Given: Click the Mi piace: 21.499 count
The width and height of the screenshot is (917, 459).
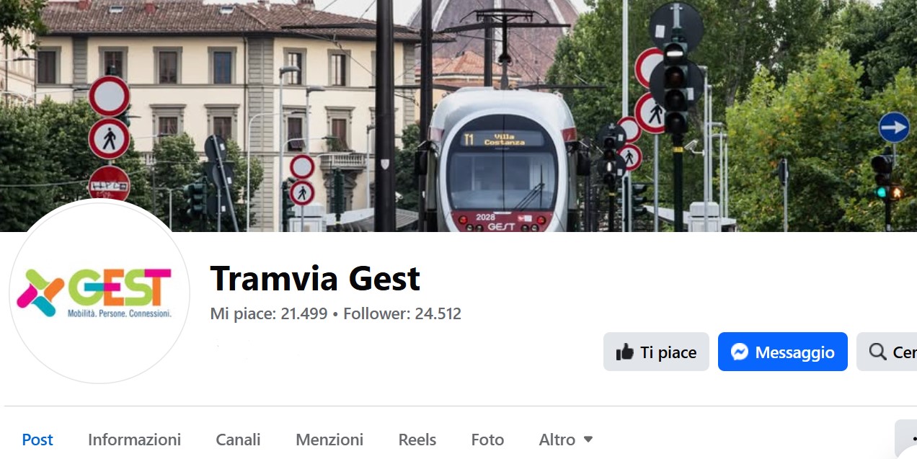Looking at the screenshot, I should click(x=269, y=313).
